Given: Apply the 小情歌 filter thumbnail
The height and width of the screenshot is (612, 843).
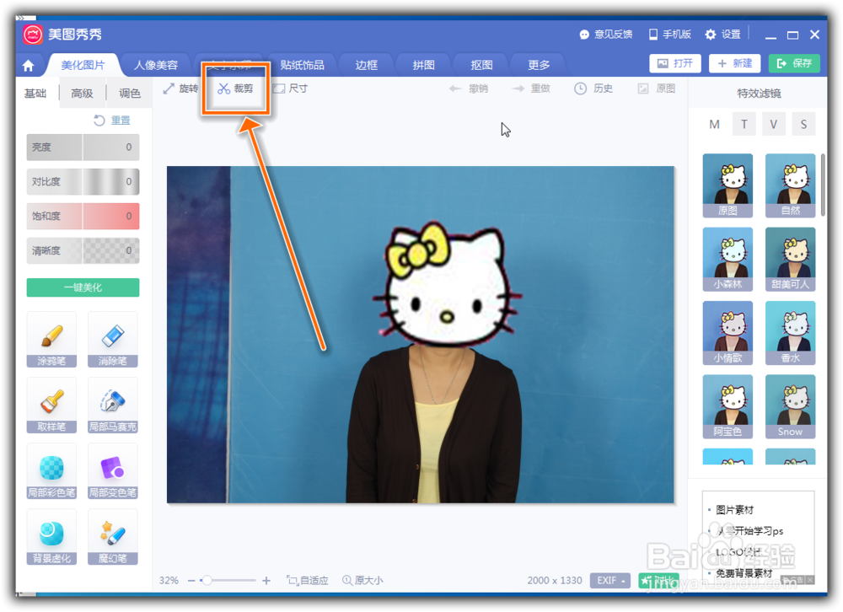Looking at the screenshot, I should (728, 333).
